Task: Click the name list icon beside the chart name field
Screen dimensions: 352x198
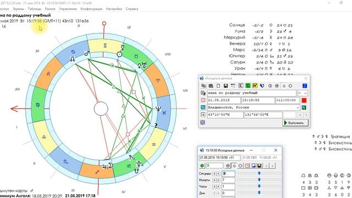Action: (x=203, y=93)
